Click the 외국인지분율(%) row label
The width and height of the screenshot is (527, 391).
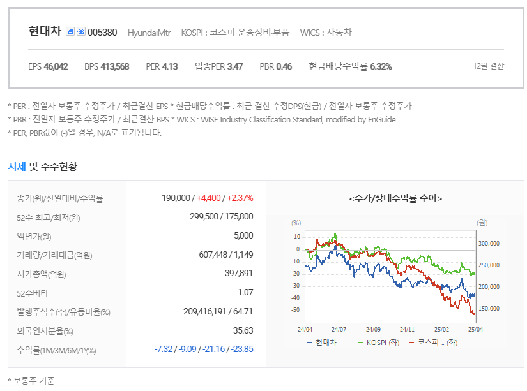(45, 332)
